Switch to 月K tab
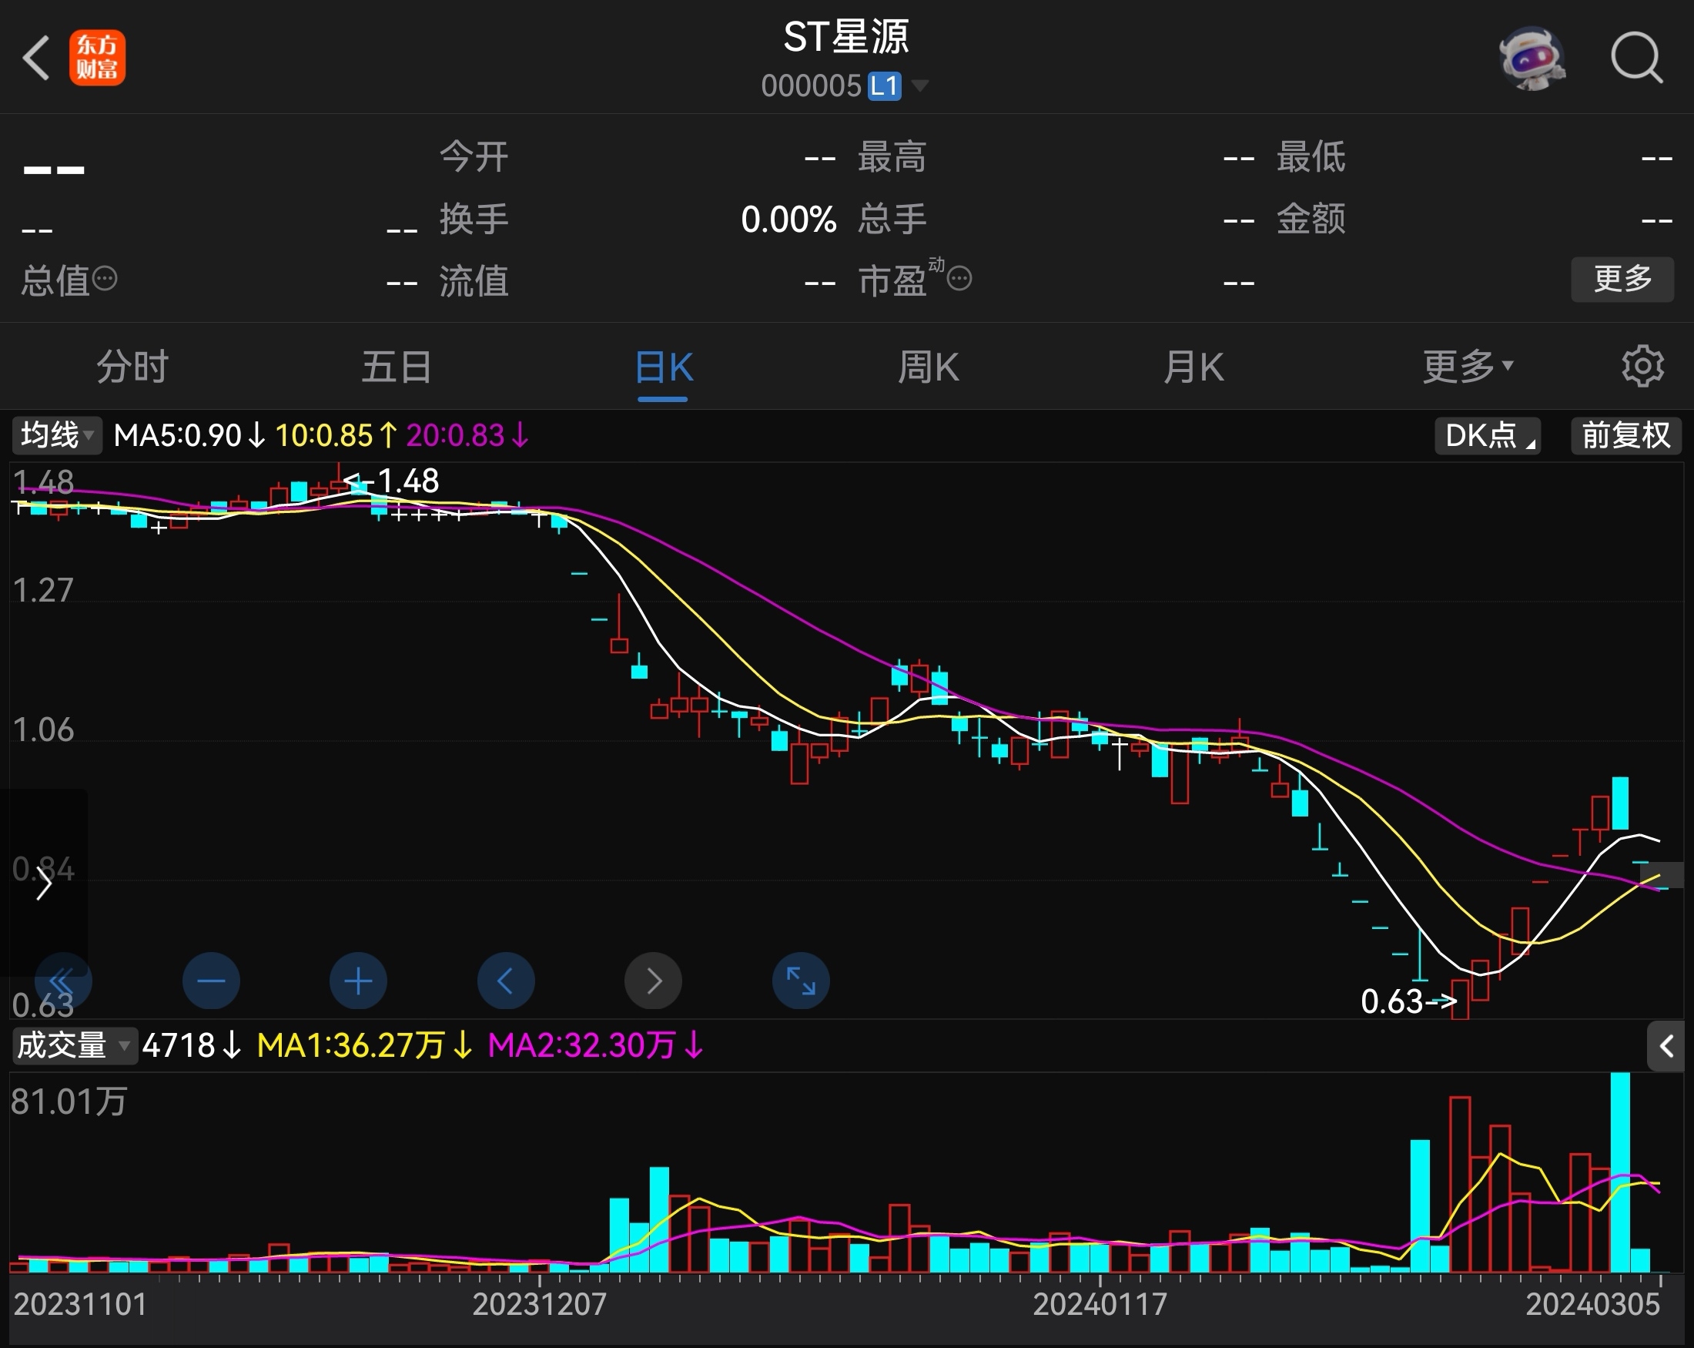 (x=1193, y=367)
